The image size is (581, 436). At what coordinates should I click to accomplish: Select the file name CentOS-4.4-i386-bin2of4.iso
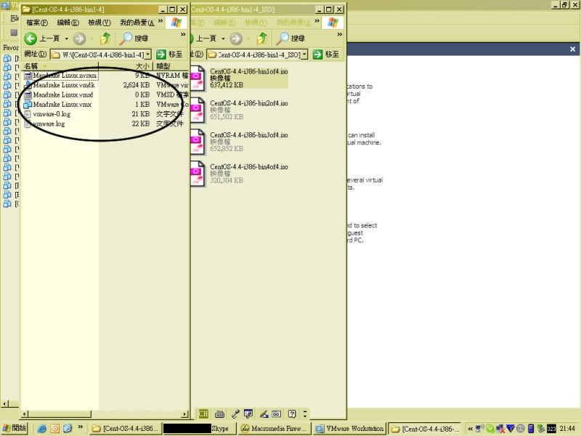coord(249,103)
